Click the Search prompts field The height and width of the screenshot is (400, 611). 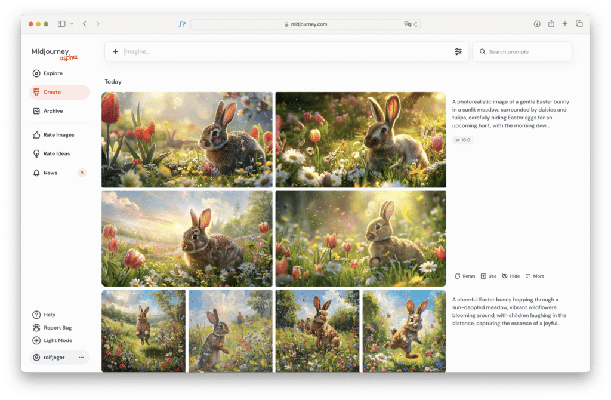tap(522, 52)
